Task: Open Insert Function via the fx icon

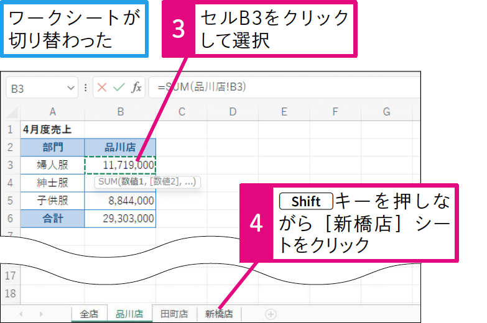Action: point(136,88)
